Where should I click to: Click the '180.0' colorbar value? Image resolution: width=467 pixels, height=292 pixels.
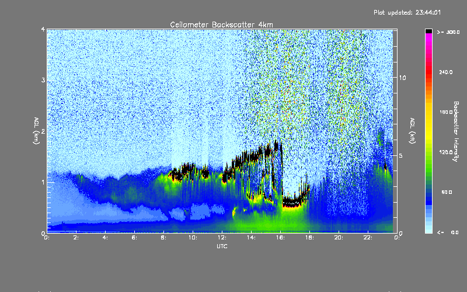point(446,112)
